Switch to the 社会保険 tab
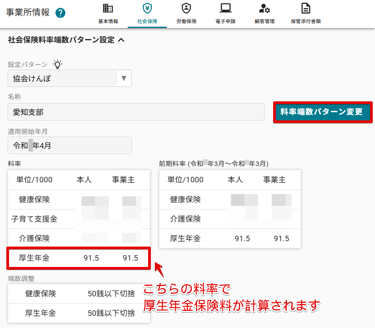This screenshot has width=375, height=328. [x=147, y=14]
